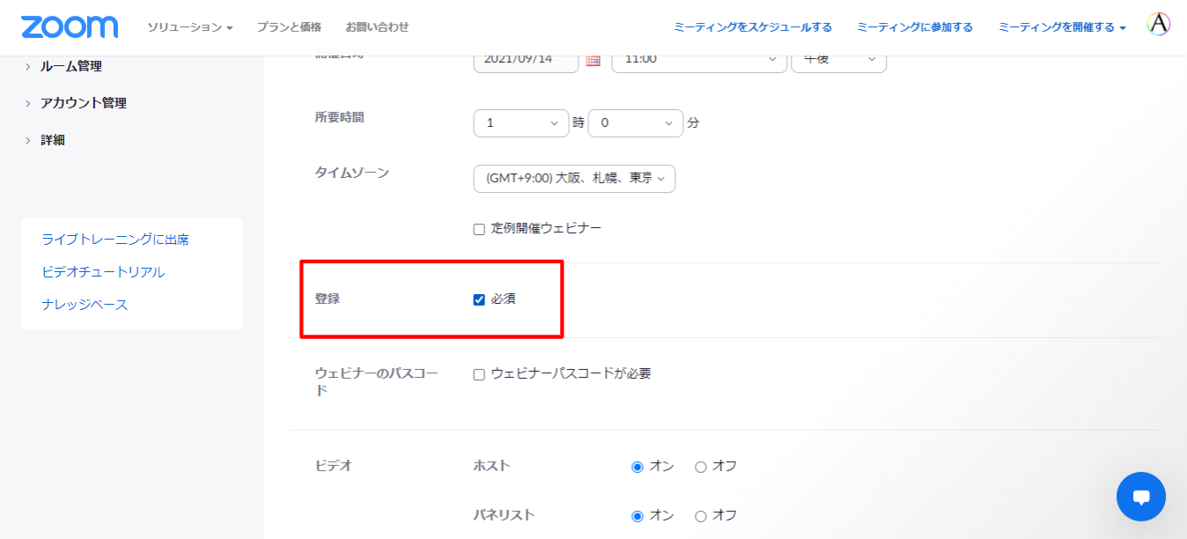Open the duration minutes dropdown
The image size is (1187, 539).
tap(635, 123)
